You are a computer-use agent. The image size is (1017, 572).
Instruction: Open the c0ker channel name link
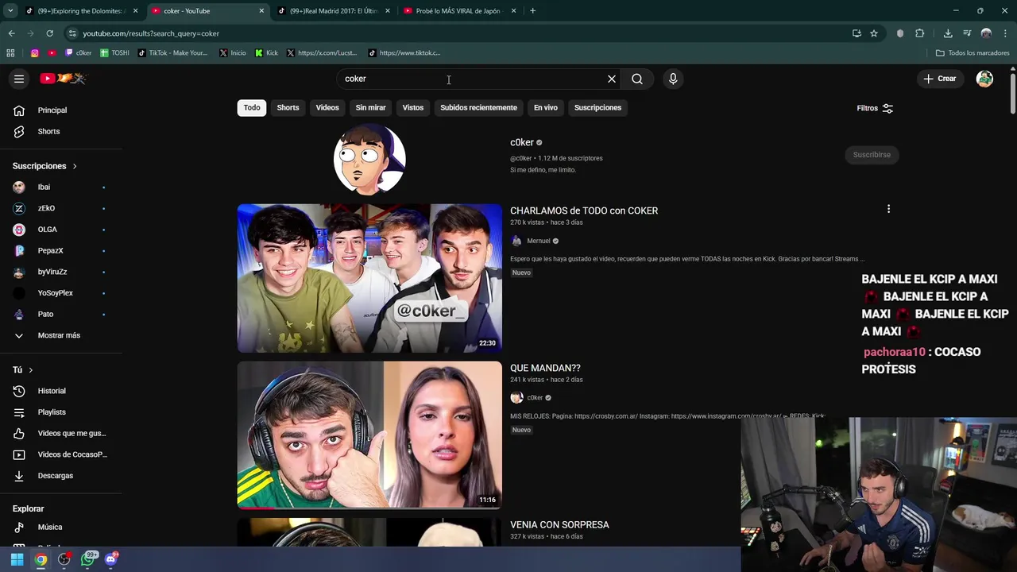coord(522,143)
